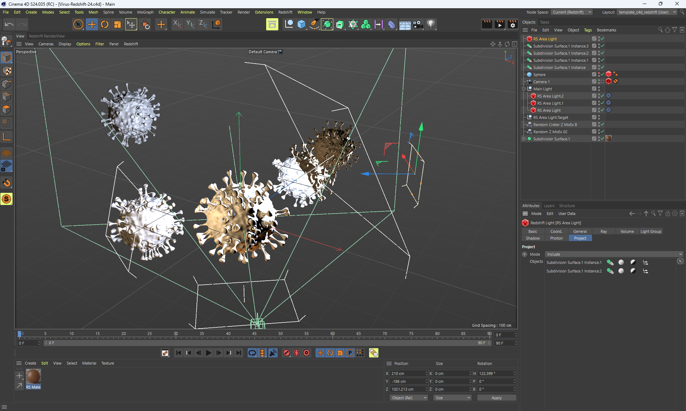686x411 pixels.
Task: Click the Light bulb icon
Action: (431, 24)
